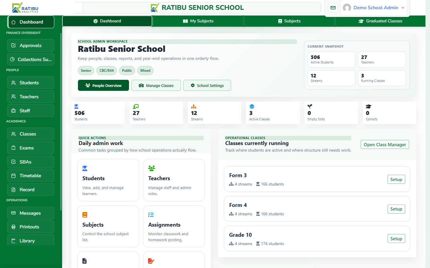The height and width of the screenshot is (268, 430).
Task: Click the Messages envelope icon in sidebar
Action: point(13,213)
